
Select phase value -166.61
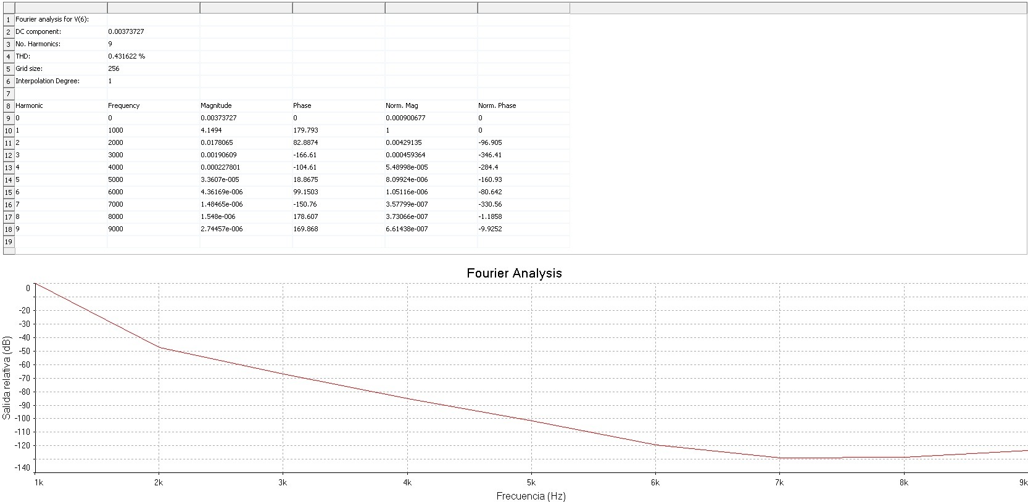(x=338, y=155)
